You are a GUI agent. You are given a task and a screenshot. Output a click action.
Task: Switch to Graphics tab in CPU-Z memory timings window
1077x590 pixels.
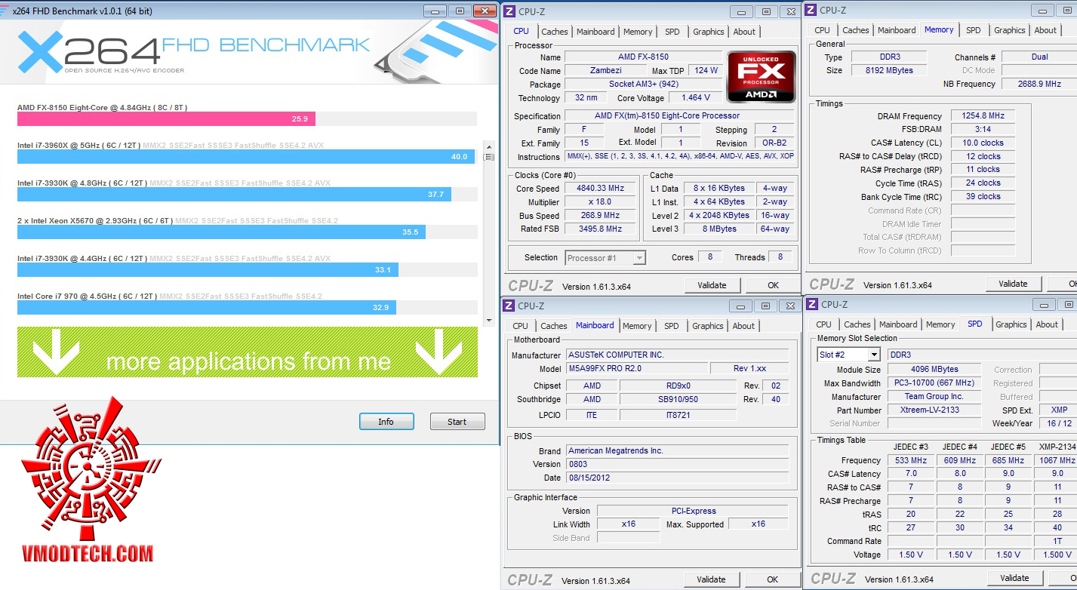pyautogui.click(x=1010, y=30)
